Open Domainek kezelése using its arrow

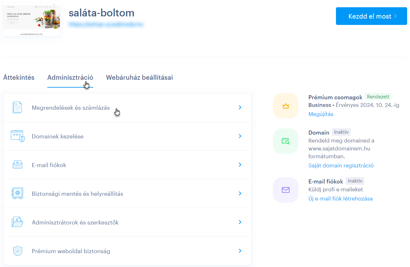240,136
